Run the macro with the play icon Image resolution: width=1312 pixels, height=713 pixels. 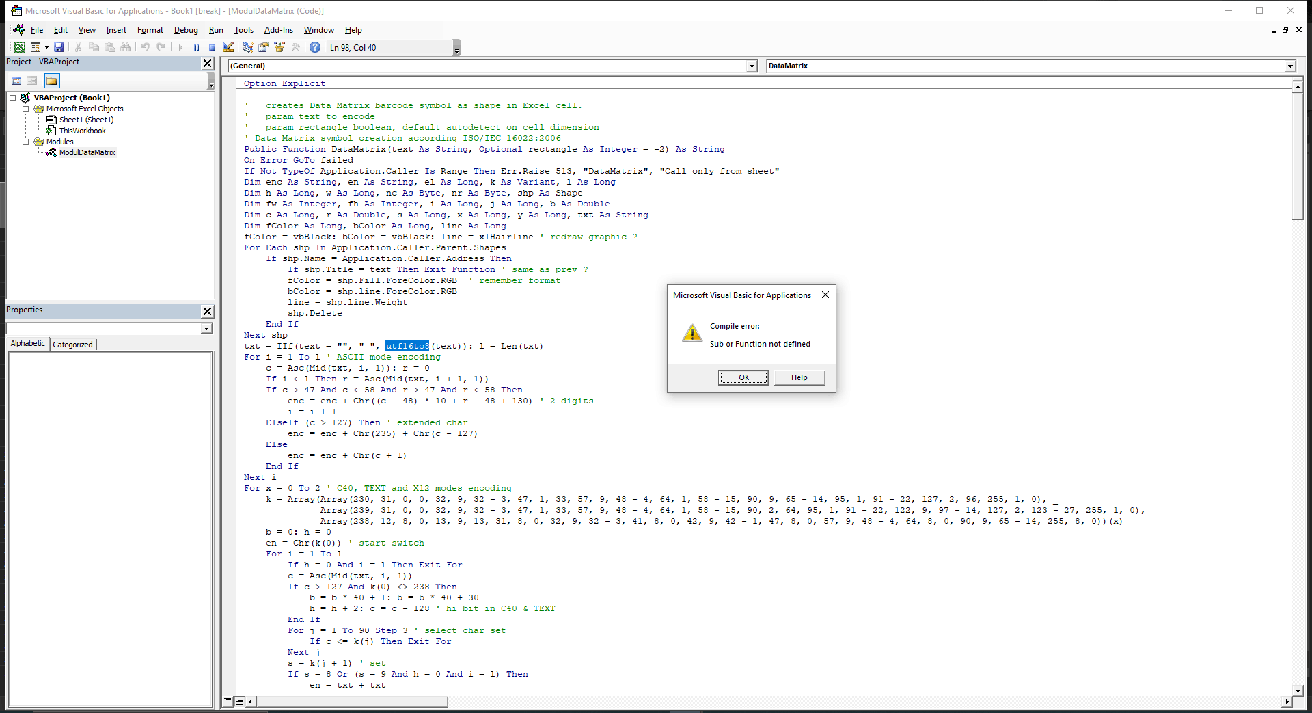pyautogui.click(x=180, y=47)
